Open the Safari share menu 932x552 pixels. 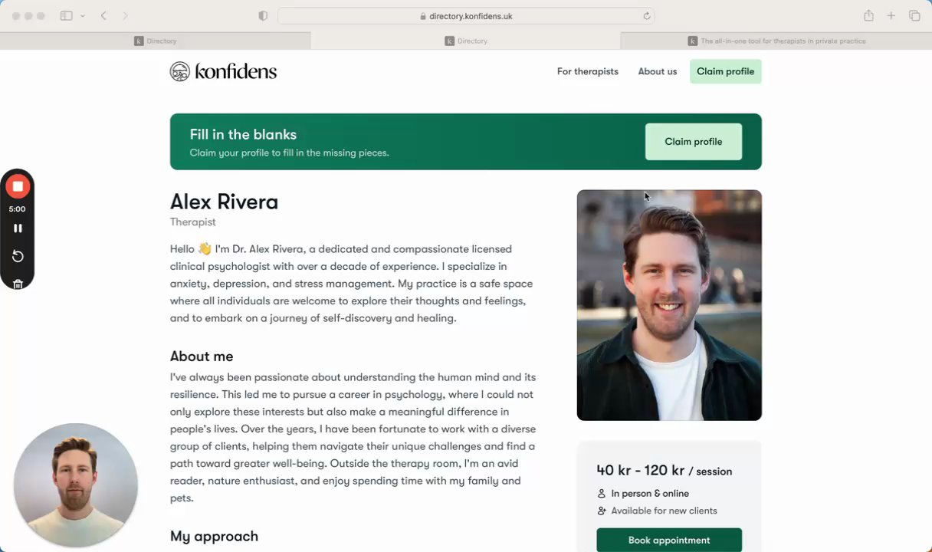pyautogui.click(x=868, y=15)
